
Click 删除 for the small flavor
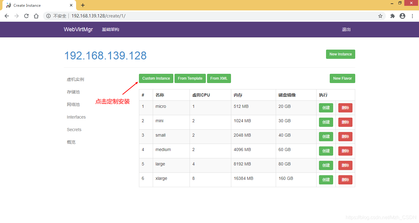pyautogui.click(x=345, y=137)
